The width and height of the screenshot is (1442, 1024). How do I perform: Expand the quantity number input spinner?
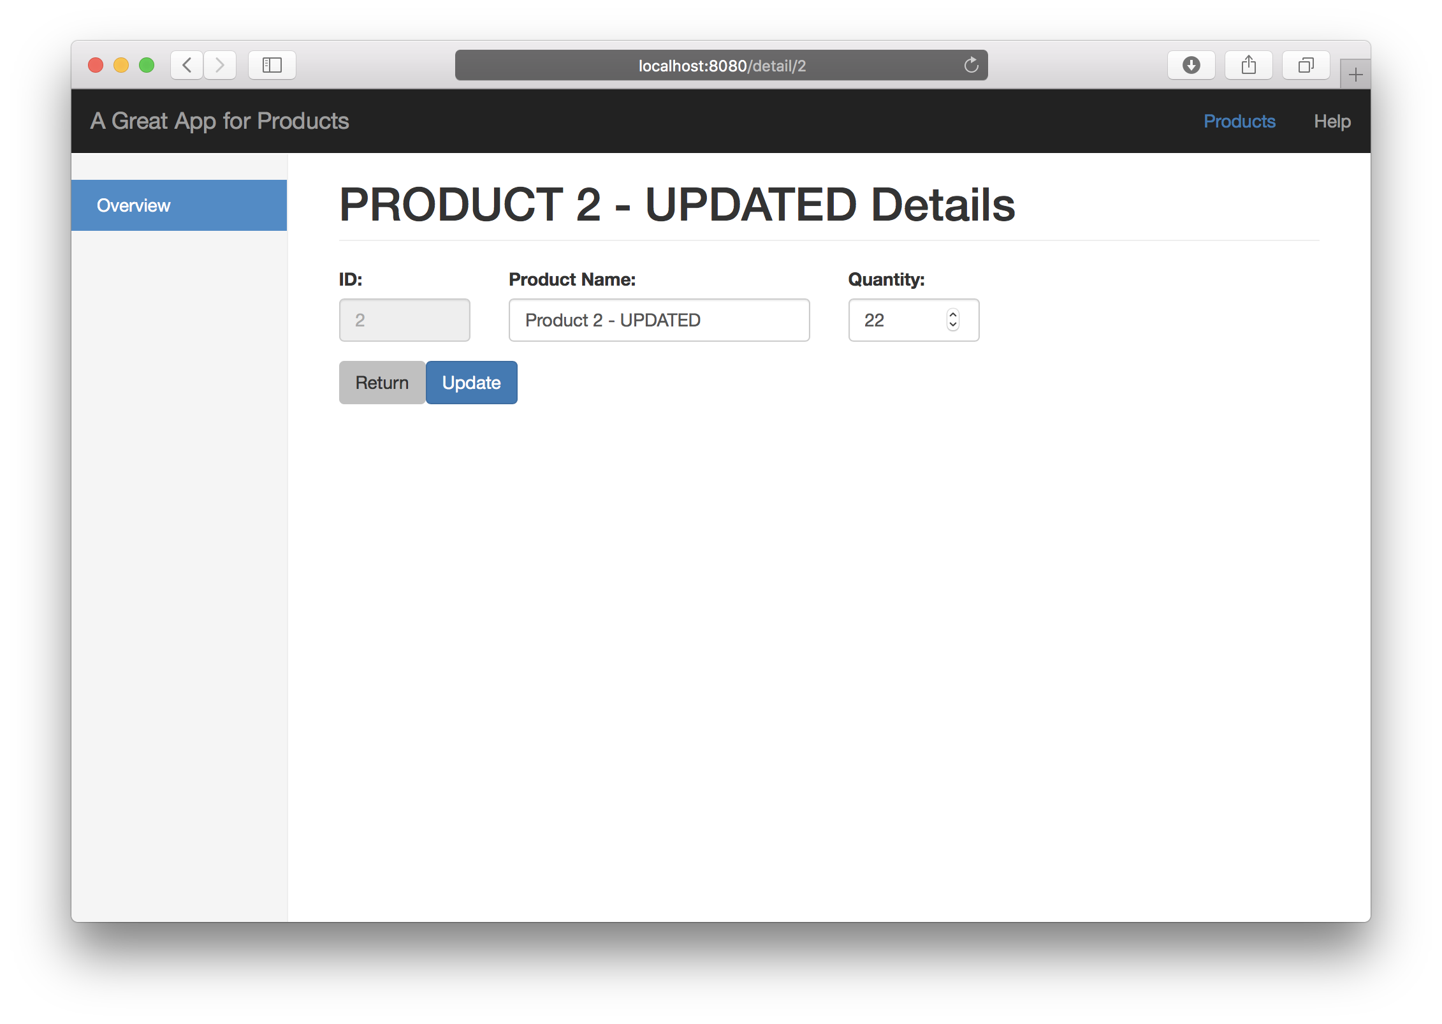[951, 320]
